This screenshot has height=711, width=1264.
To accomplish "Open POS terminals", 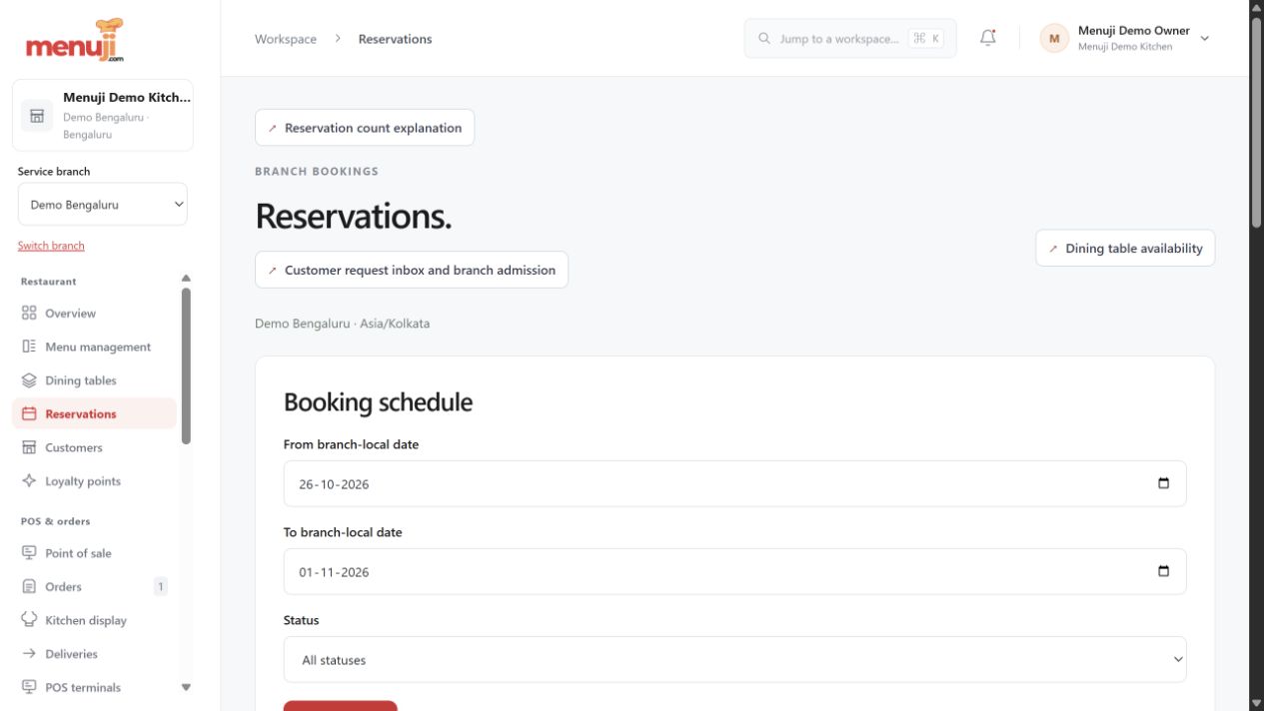I will [x=95, y=687].
